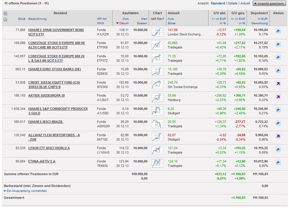The height and width of the screenshot is (210, 289).
Task: Switch to Details view
Action: click(x=232, y=4)
